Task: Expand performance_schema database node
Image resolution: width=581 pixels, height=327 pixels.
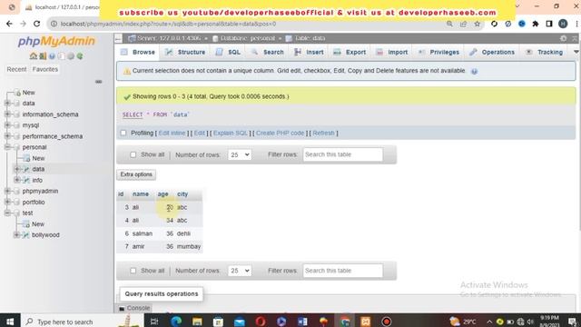Action: [7, 136]
